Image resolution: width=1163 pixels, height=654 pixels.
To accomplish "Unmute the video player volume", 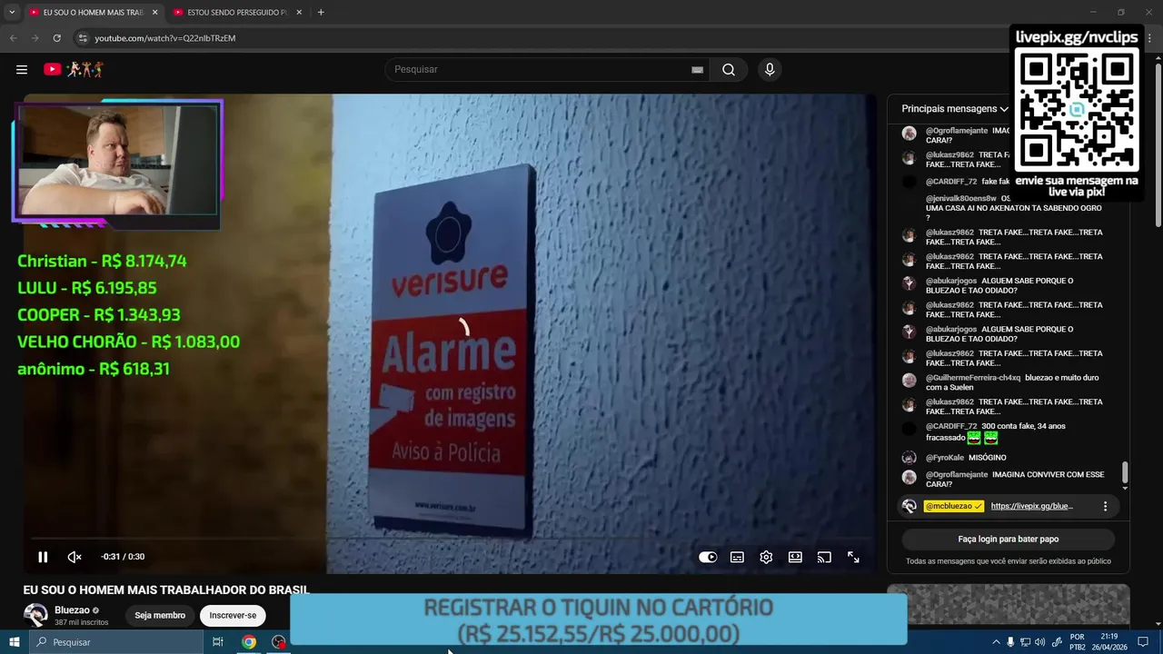I will click(75, 557).
